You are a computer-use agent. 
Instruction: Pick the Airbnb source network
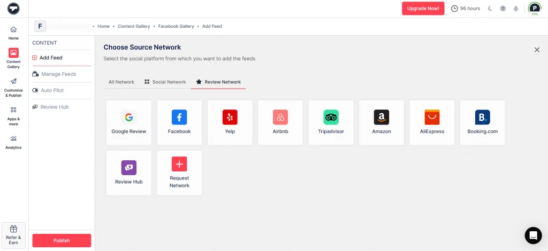pos(280,122)
